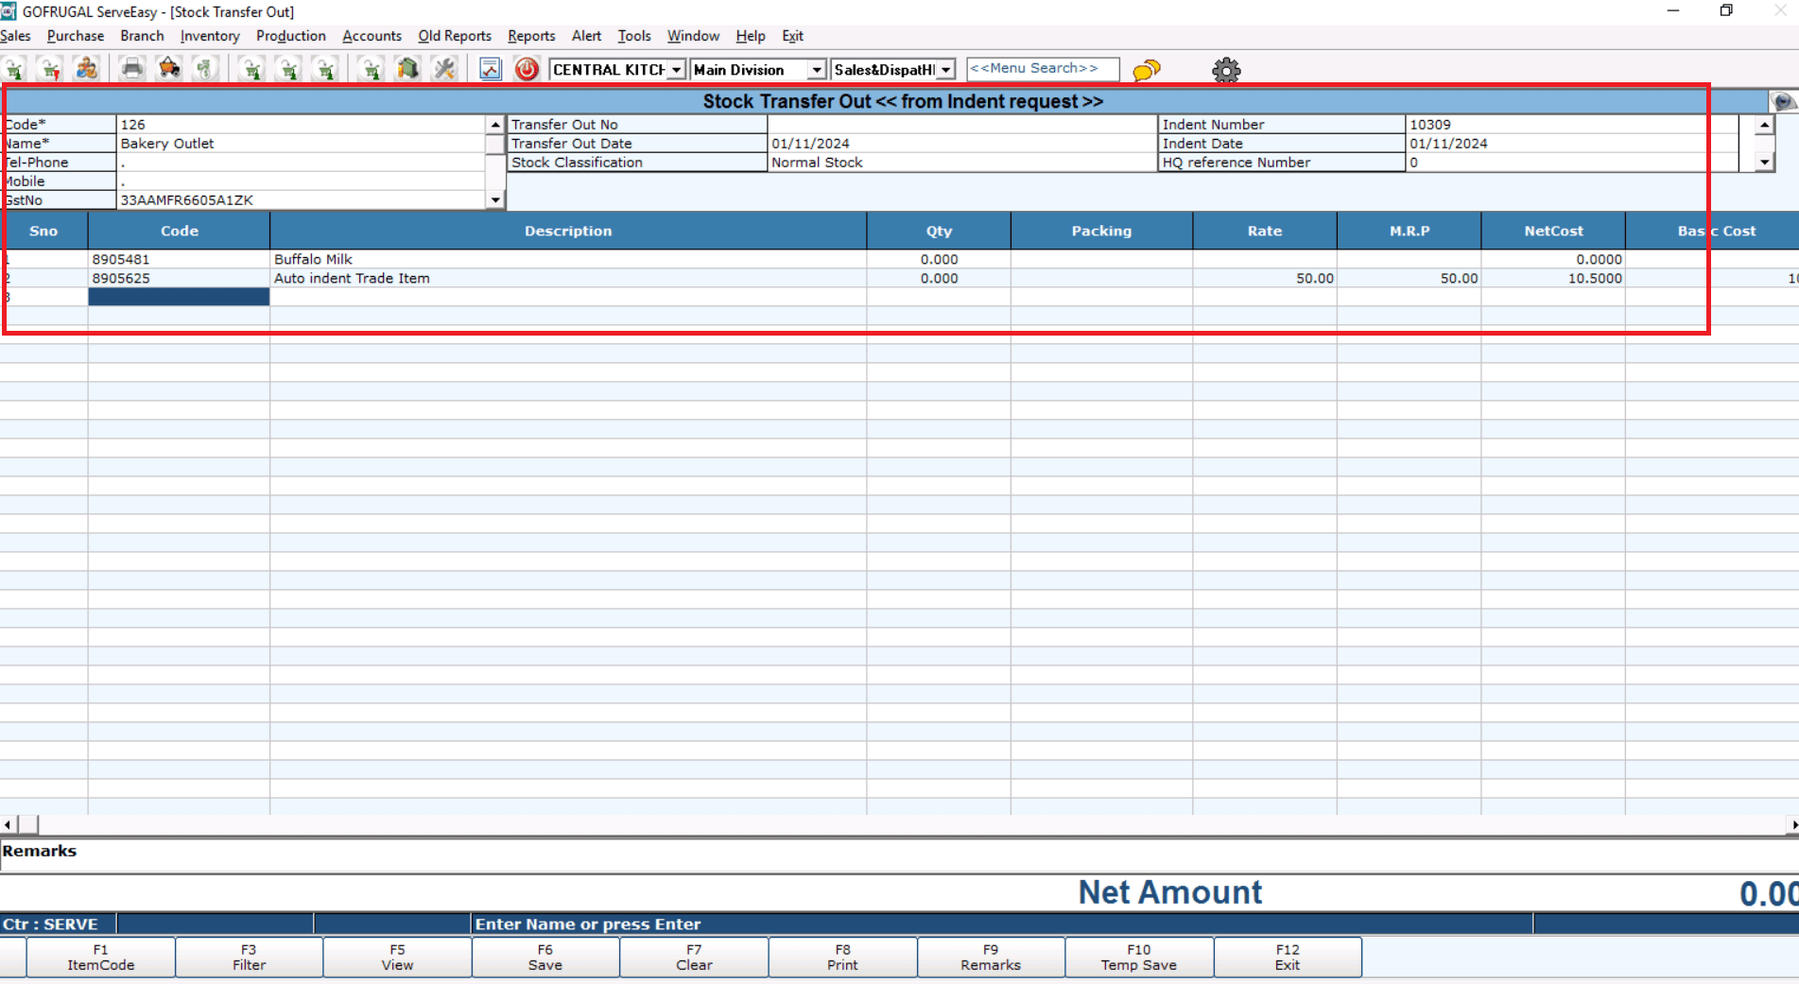Expand the CENTRAL KITCH location dropdown
Image resolution: width=1799 pixels, height=984 pixels.
click(x=676, y=70)
